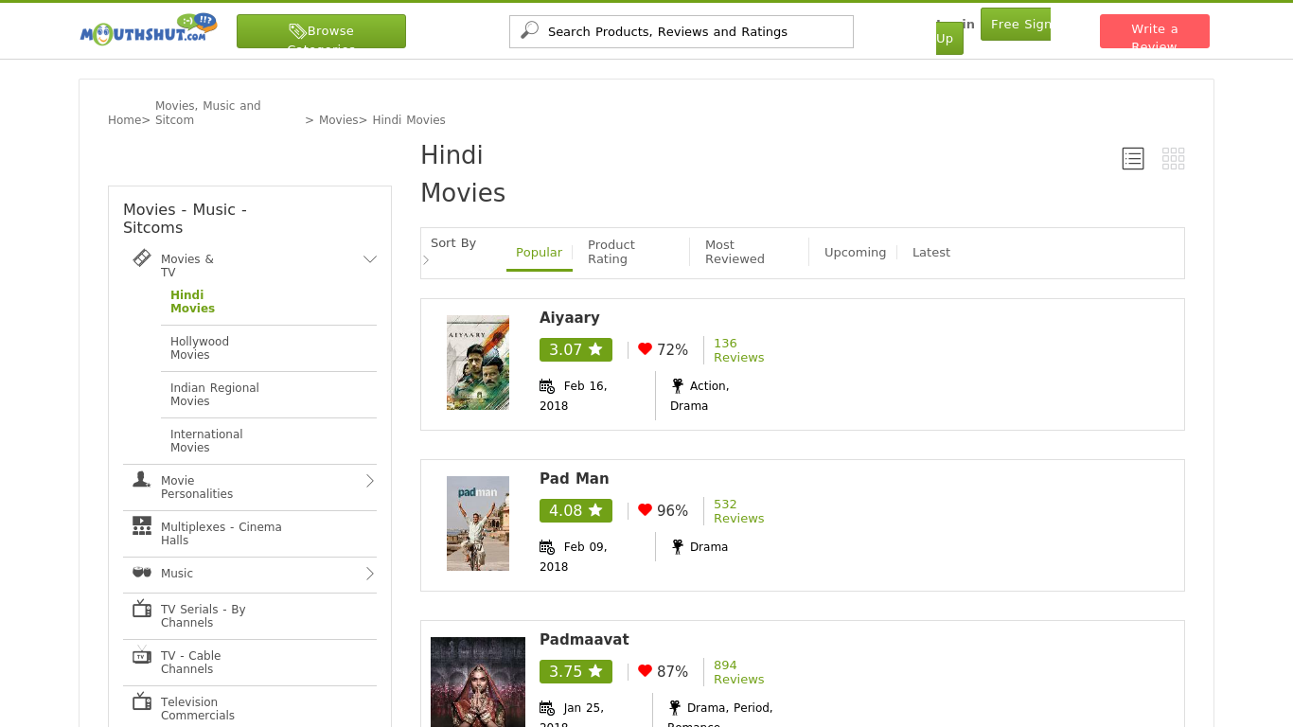Click the Multiplexes - Cinema Halls icon

tap(142, 525)
